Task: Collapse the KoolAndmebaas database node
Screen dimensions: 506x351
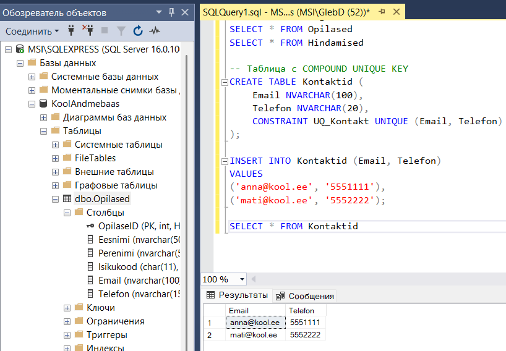Action: coord(32,104)
